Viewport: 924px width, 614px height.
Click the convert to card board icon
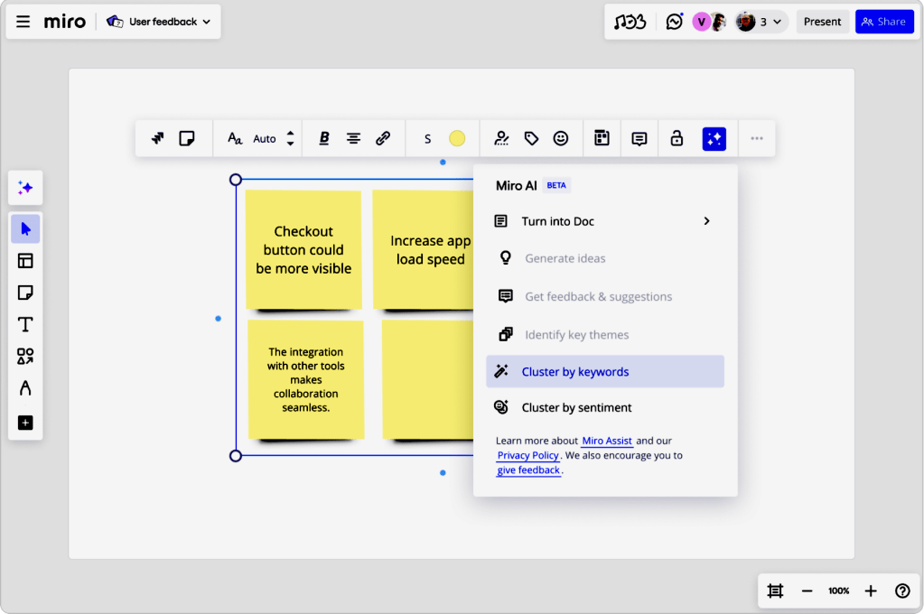602,138
